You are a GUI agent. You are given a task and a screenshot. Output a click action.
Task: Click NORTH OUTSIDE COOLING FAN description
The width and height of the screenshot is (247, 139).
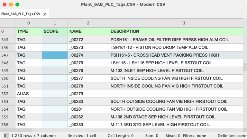[176, 109]
